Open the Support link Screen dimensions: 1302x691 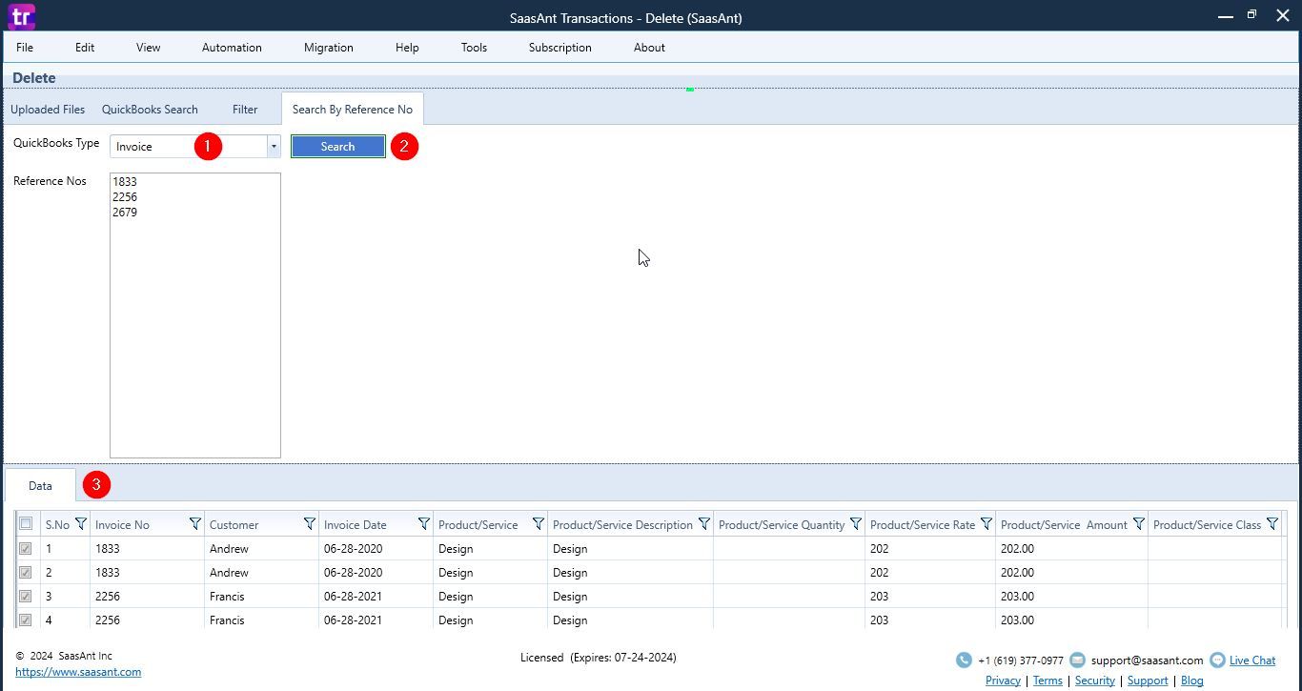[x=1148, y=681]
